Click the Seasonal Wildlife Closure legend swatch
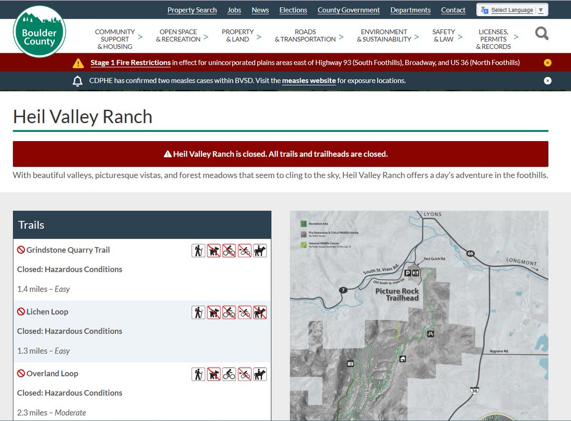 303,244
